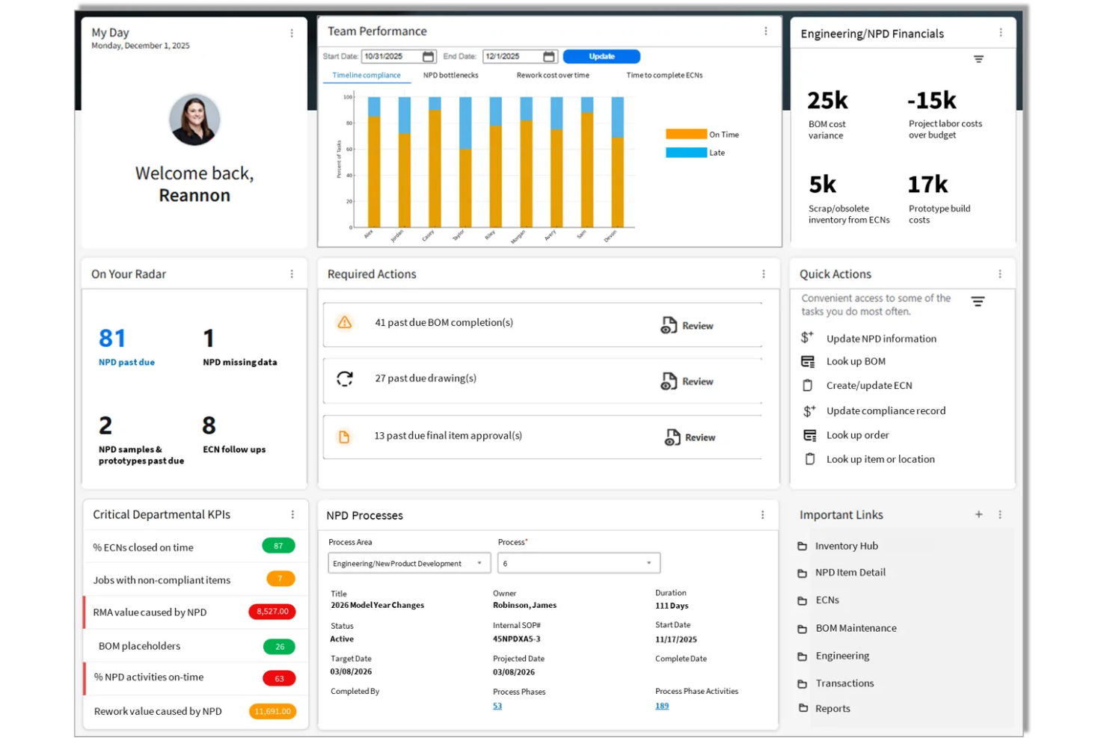Click % NPD activities on-time badge 63
This screenshot has width=1107, height=738.
pyautogui.click(x=279, y=679)
